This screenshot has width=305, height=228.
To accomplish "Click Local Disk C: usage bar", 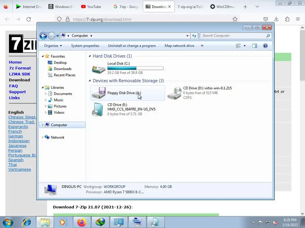I will click(136, 68).
